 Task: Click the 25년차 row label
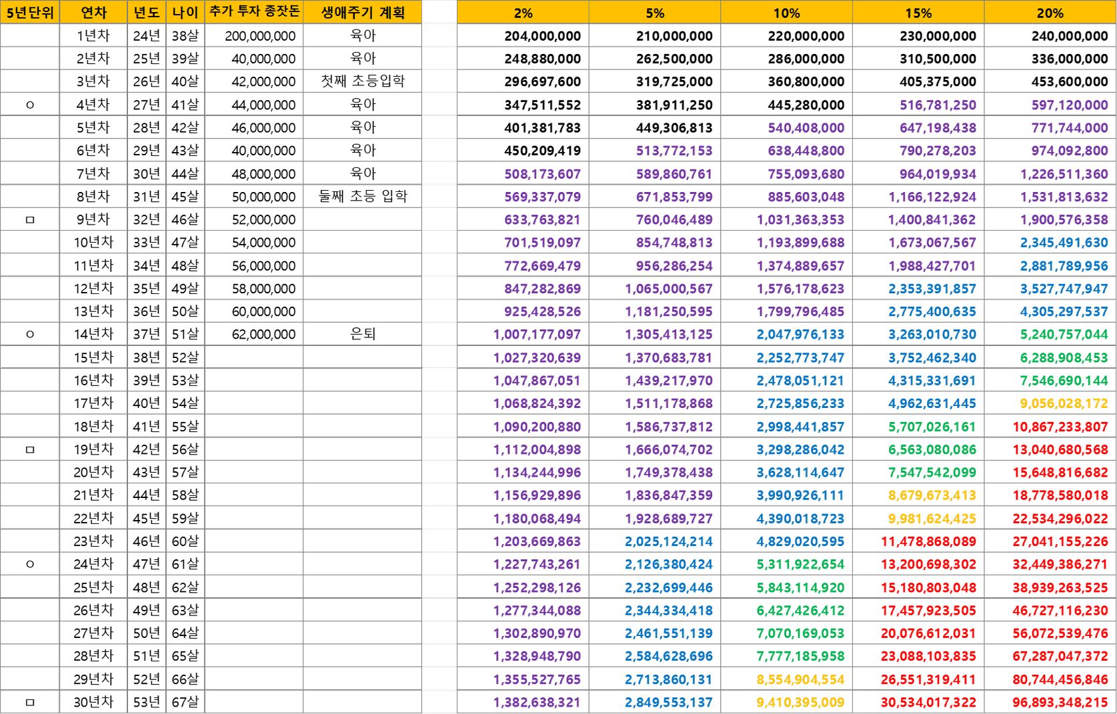(x=93, y=587)
